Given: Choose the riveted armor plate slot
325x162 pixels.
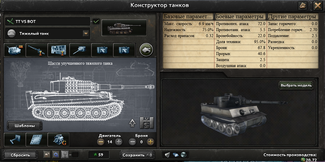Looking at the screenshot, I should click(x=37, y=140).
